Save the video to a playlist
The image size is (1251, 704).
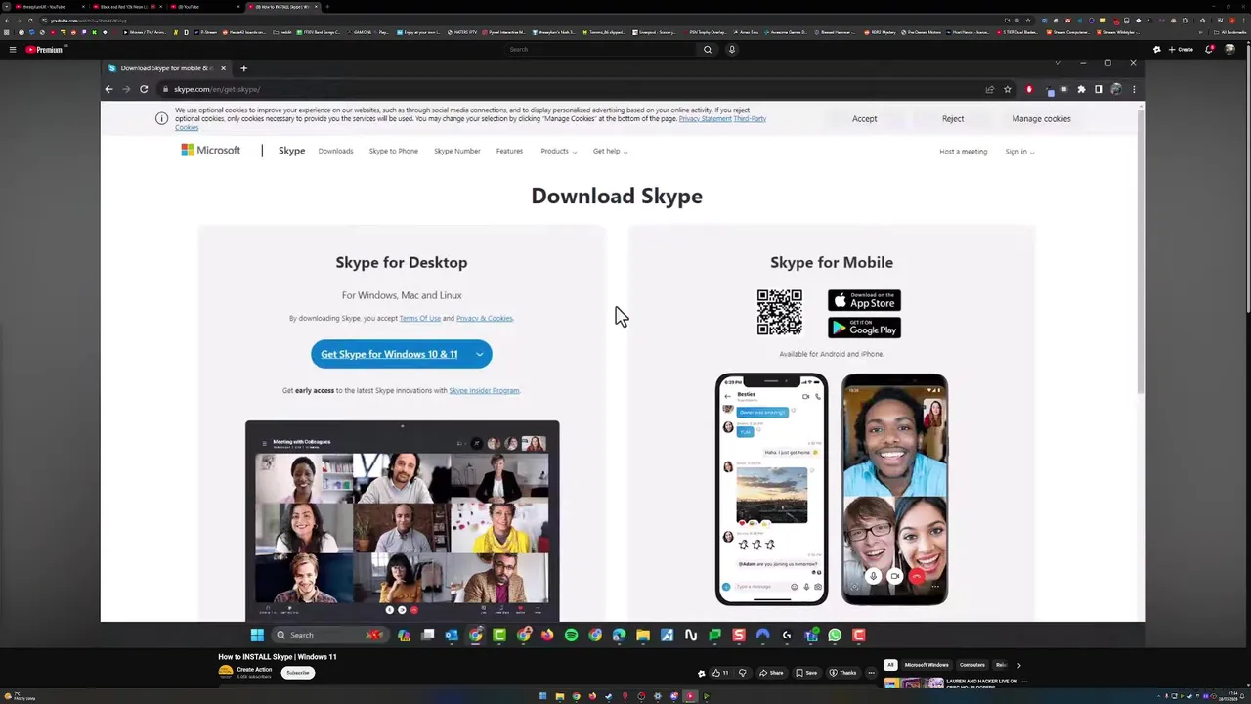coord(806,673)
